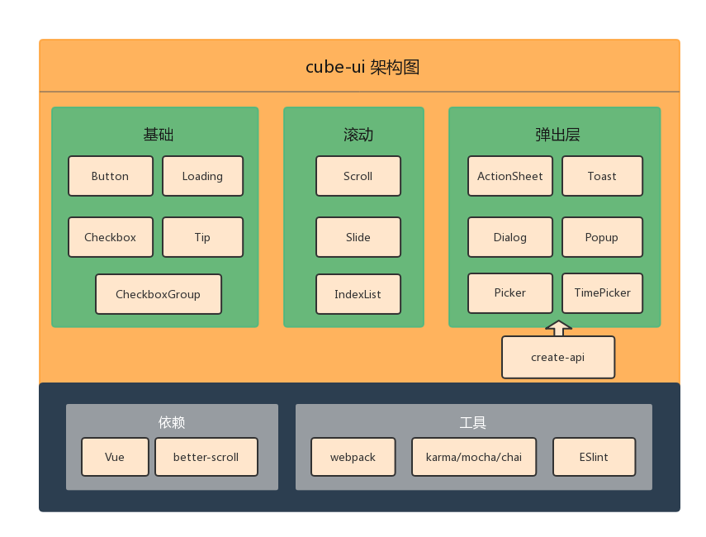Click the better-scroll dependency box
This screenshot has height=537, width=706.
tap(206, 457)
